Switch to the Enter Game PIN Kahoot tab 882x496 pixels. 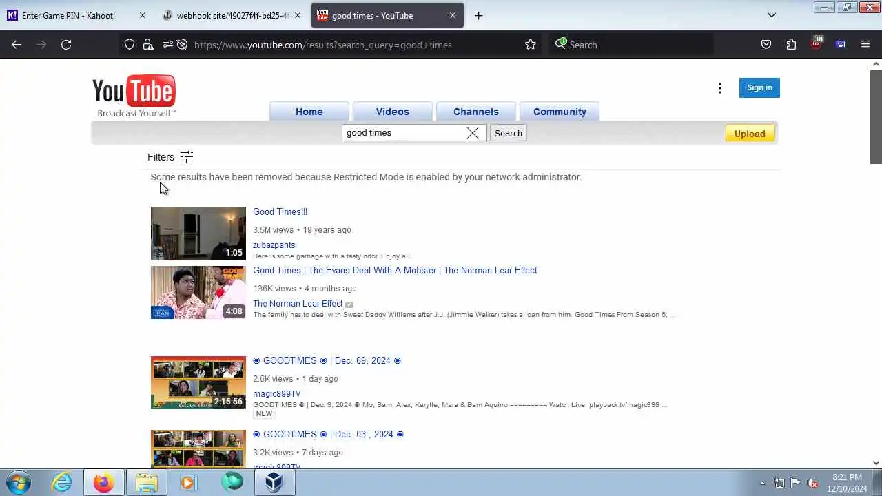(x=77, y=16)
